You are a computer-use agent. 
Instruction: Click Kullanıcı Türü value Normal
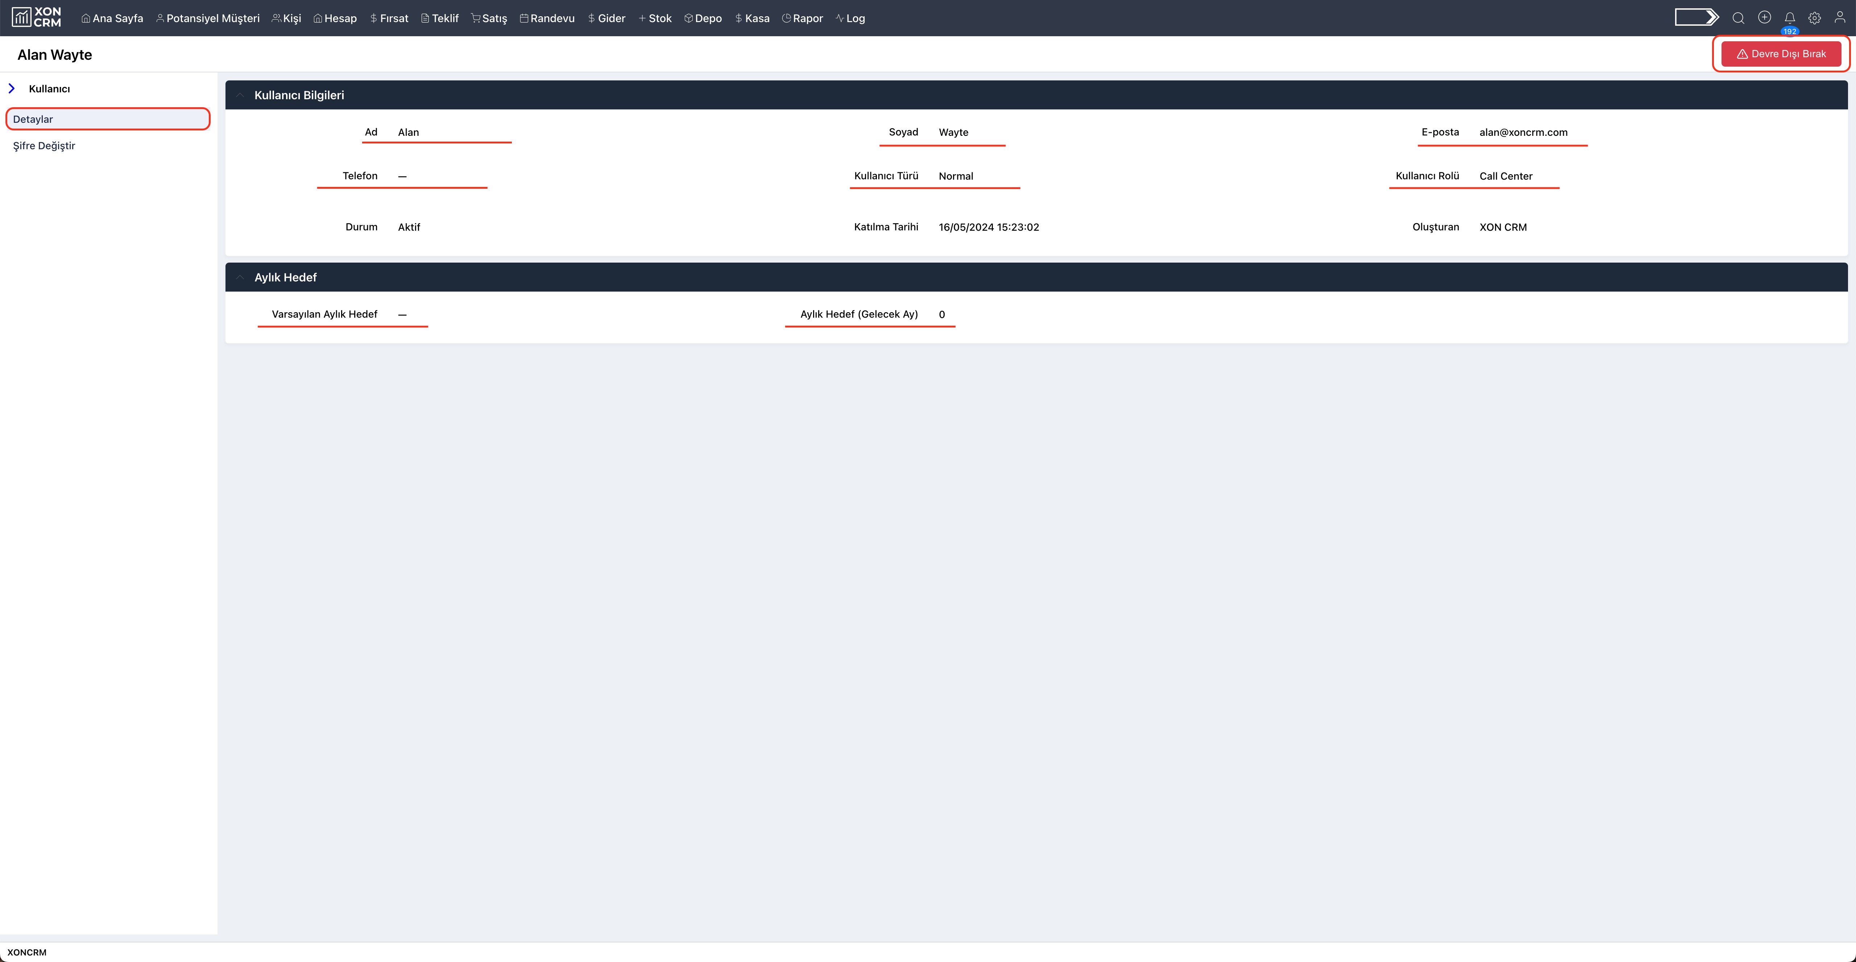[956, 176]
